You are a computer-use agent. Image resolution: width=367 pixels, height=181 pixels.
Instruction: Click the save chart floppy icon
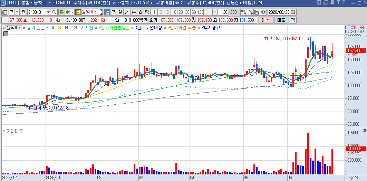(x=257, y=12)
